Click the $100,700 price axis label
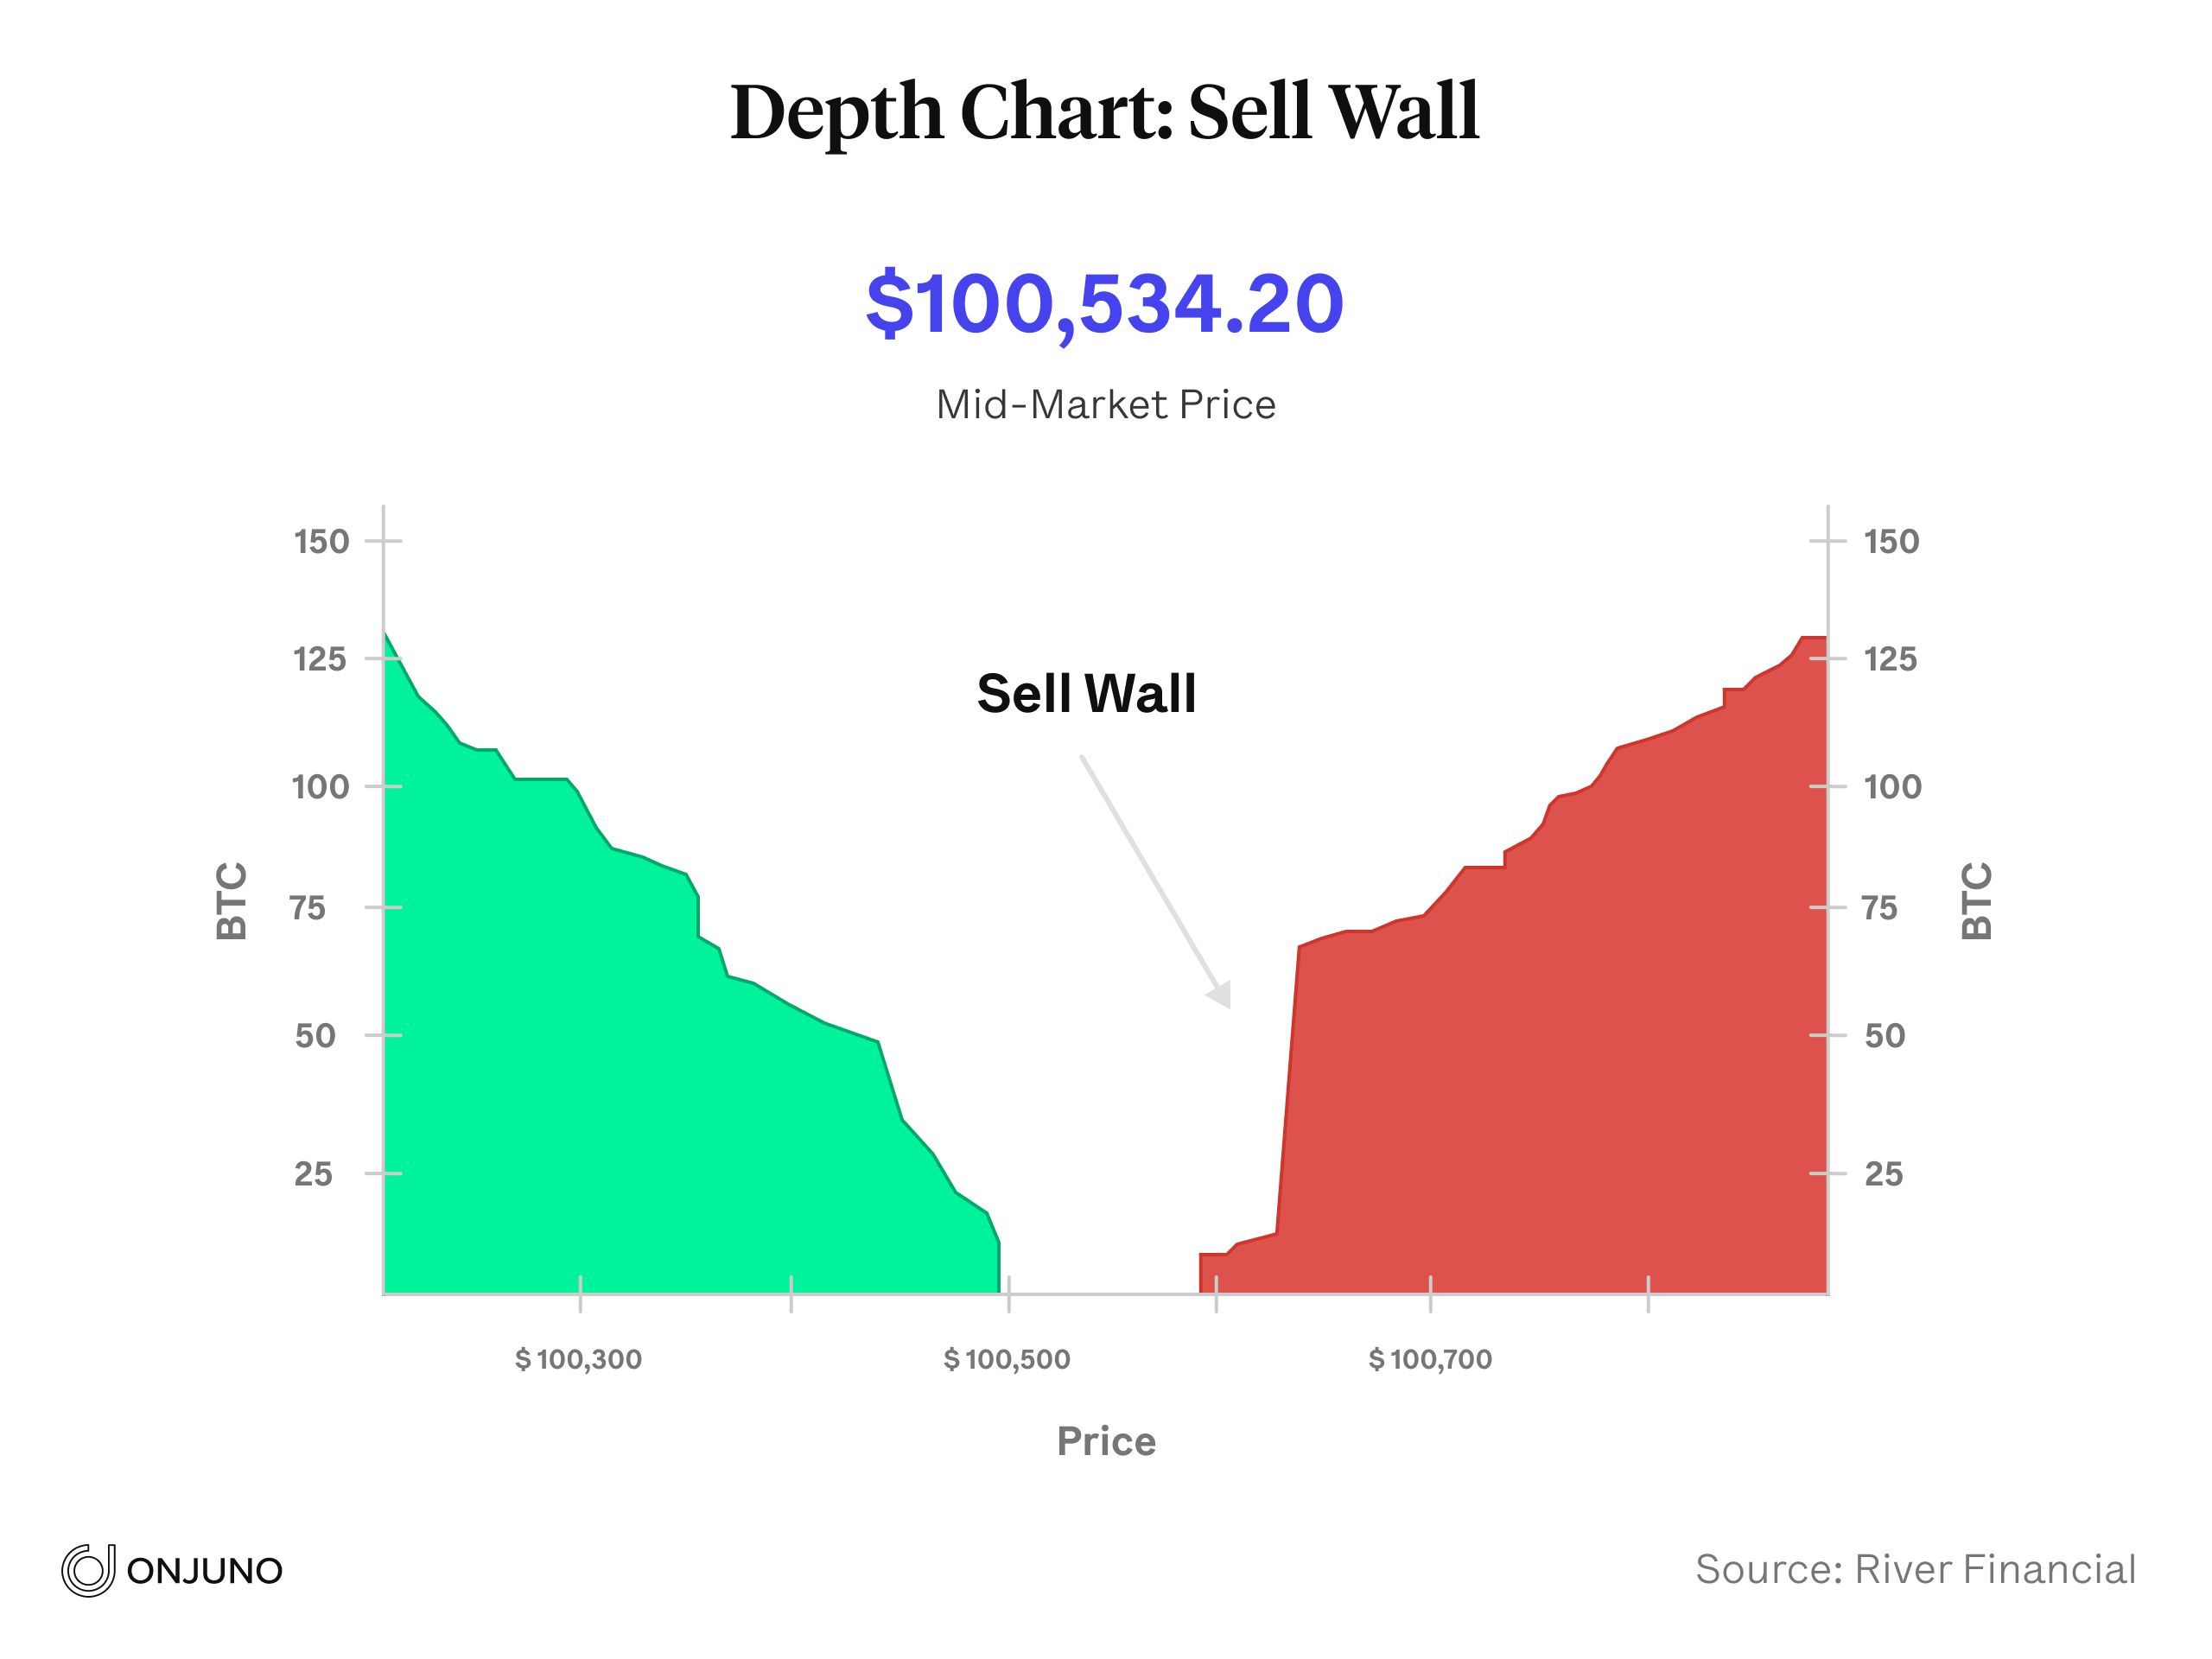 point(1430,1359)
